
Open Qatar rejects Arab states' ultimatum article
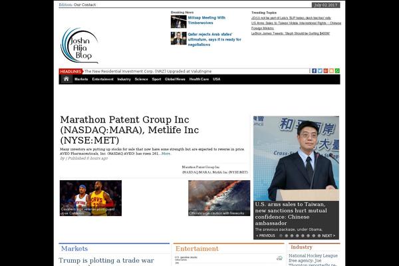(x=214, y=39)
